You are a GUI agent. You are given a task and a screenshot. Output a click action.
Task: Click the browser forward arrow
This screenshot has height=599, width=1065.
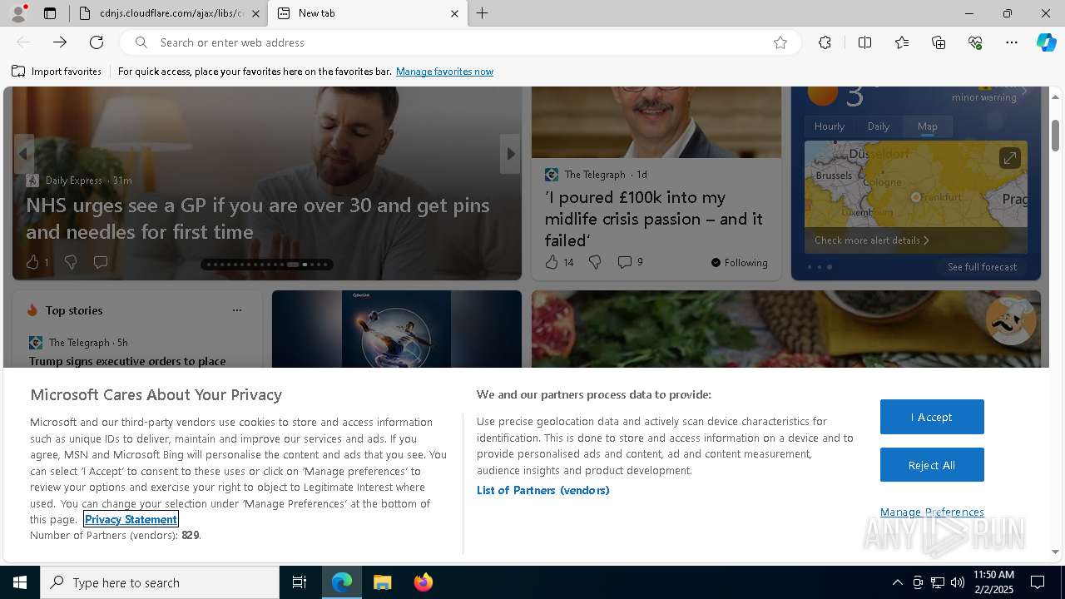click(60, 42)
